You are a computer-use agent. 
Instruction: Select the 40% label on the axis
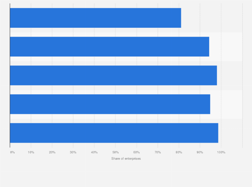(x=94, y=153)
